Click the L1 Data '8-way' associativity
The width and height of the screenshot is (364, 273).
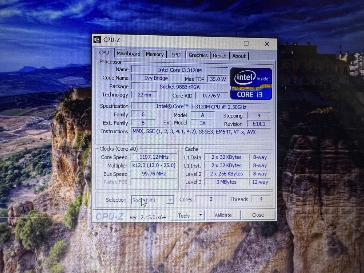pos(260,157)
